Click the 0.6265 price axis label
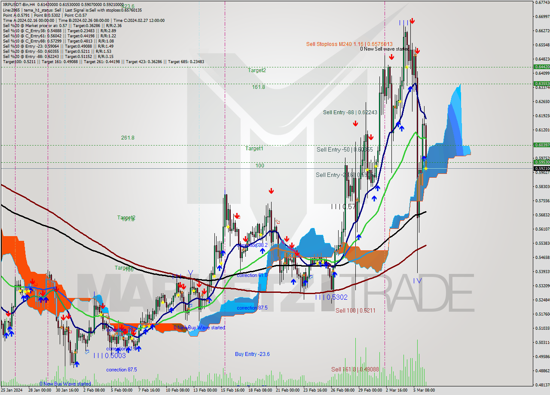Viewport: 550px width, 395px height. (542, 101)
